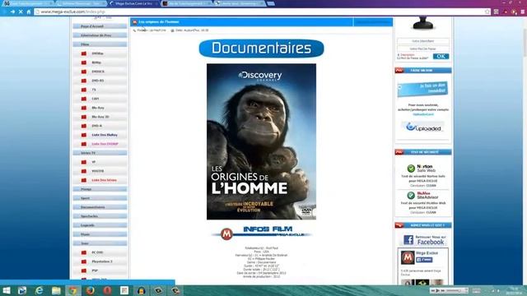
Task: Click the Documentaires header banner
Action: point(262,49)
